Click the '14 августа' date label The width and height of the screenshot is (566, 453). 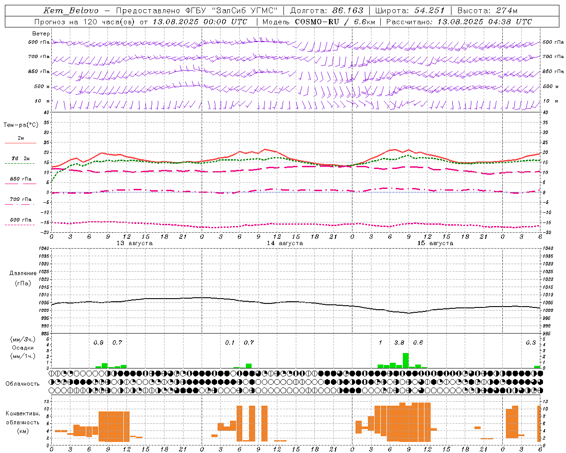285,243
